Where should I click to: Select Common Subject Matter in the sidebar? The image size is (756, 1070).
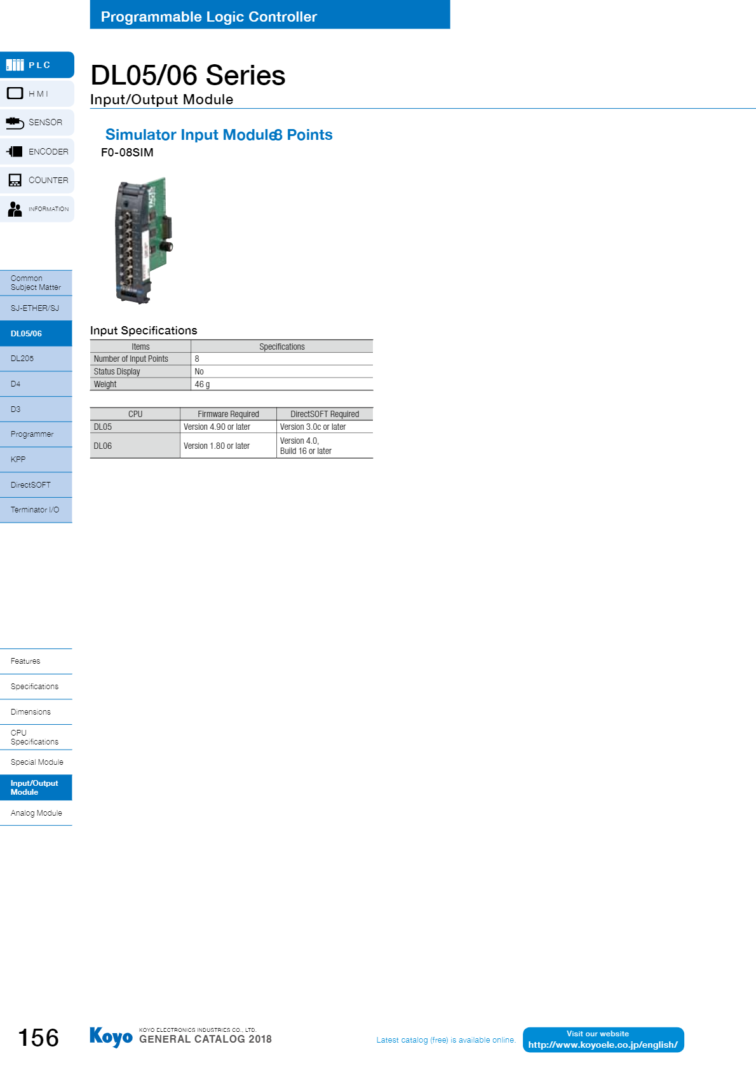[x=36, y=283]
